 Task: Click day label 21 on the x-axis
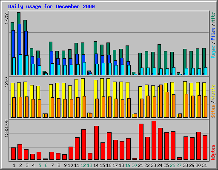[141, 165]
